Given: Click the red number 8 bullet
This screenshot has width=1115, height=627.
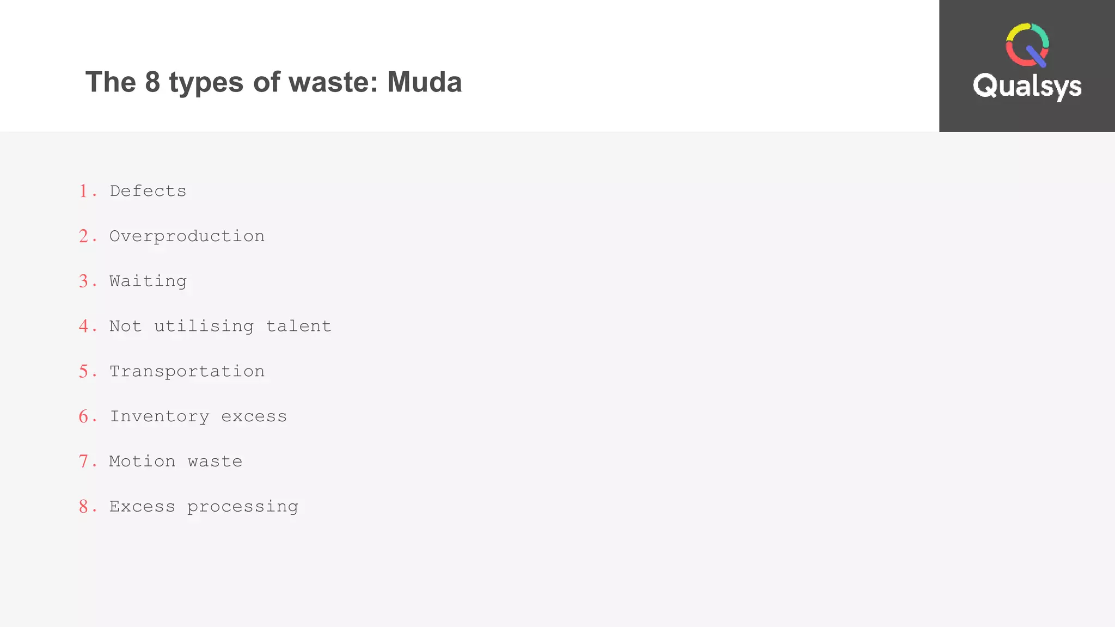Looking at the screenshot, I should tap(84, 507).
